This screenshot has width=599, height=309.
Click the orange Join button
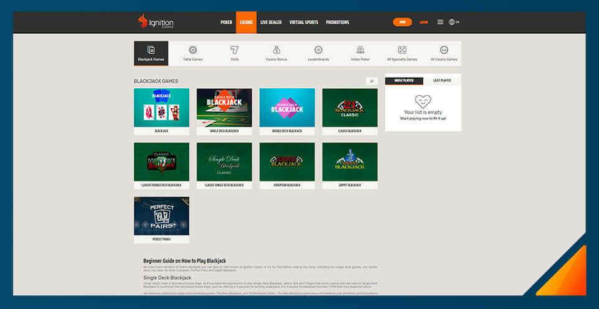click(402, 22)
